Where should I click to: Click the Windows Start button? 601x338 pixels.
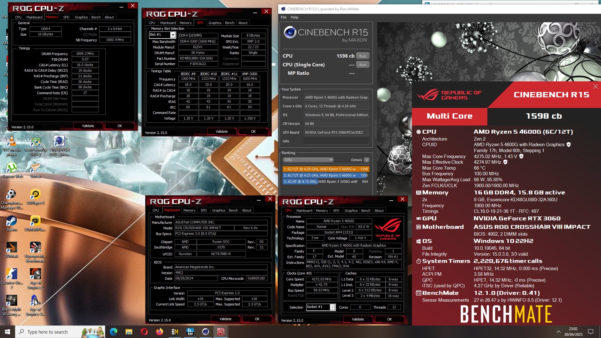pyautogui.click(x=8, y=332)
